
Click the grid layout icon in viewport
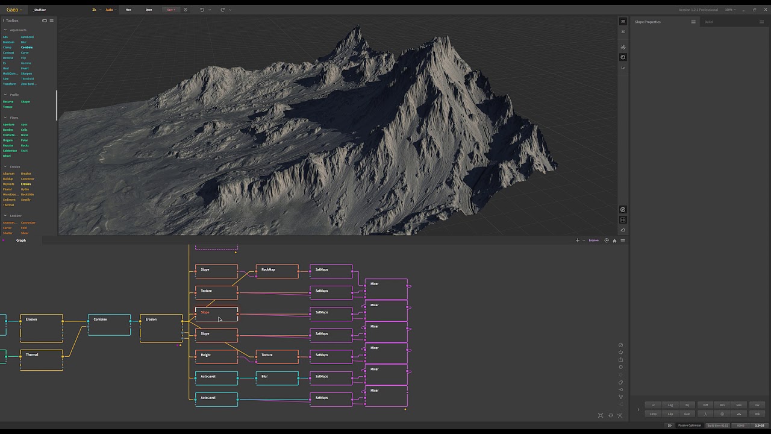pyautogui.click(x=623, y=220)
